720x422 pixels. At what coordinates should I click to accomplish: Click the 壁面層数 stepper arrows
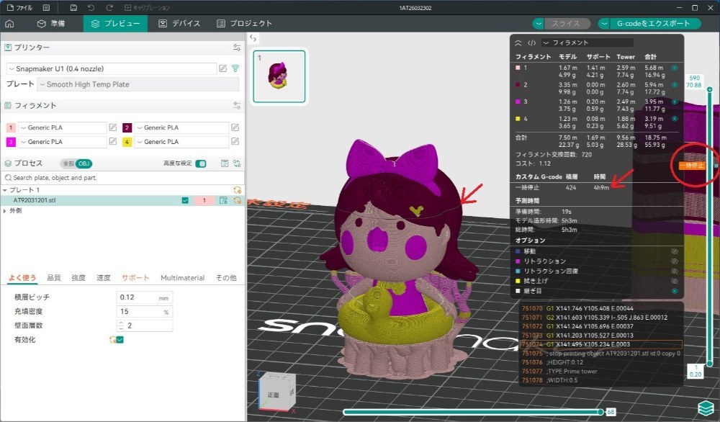(x=121, y=326)
